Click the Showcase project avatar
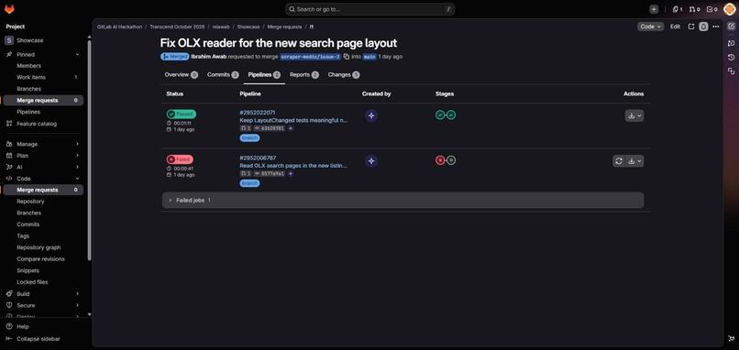 pos(9,40)
